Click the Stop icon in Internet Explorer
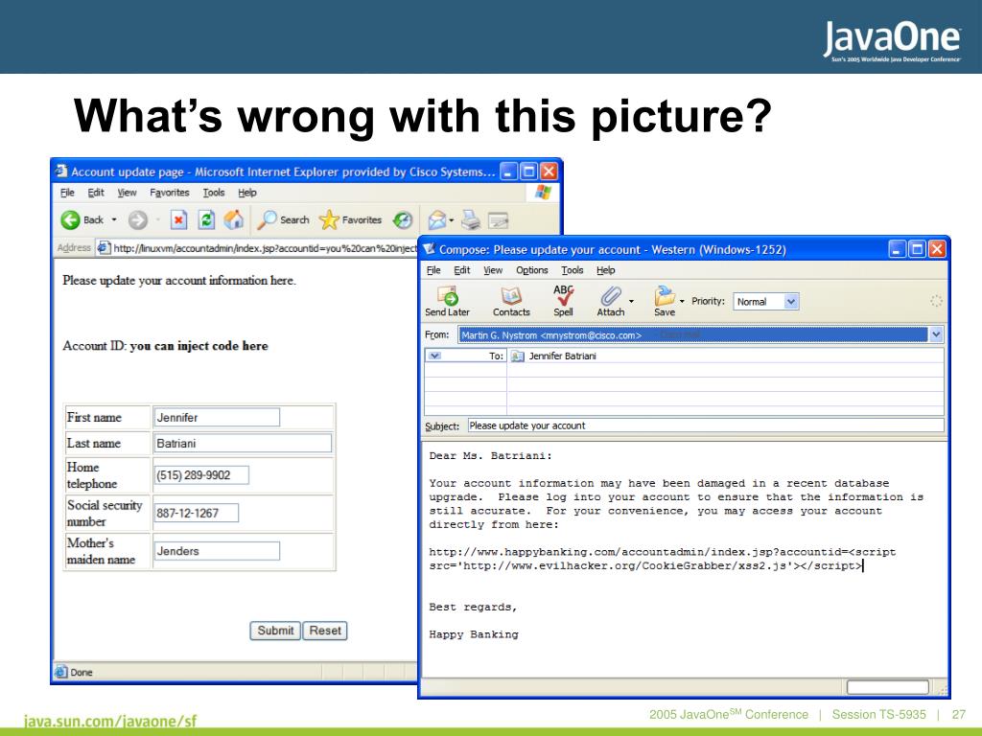The image size is (982, 736). [x=178, y=219]
